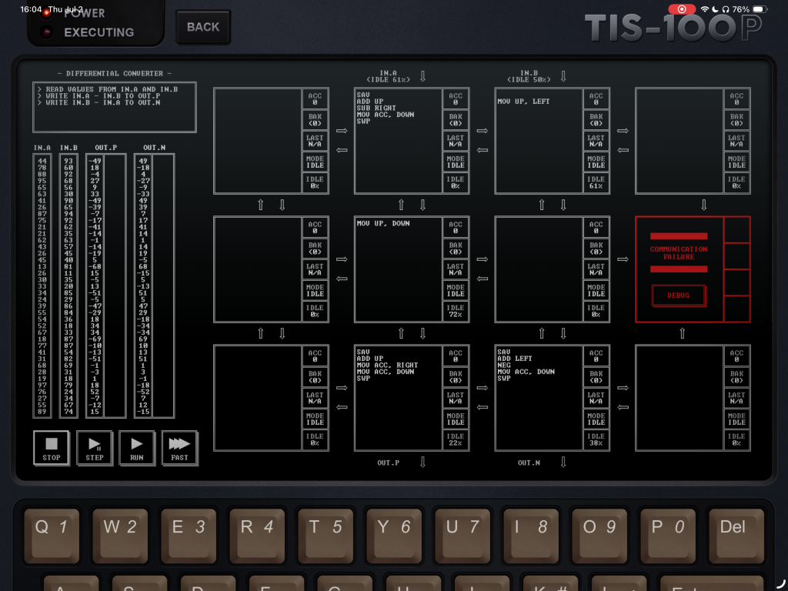The image size is (788, 591).
Task: Select node containing MOV UP, DOWN
Action: pos(398,269)
